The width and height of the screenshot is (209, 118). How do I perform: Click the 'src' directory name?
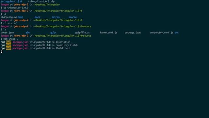(176, 33)
